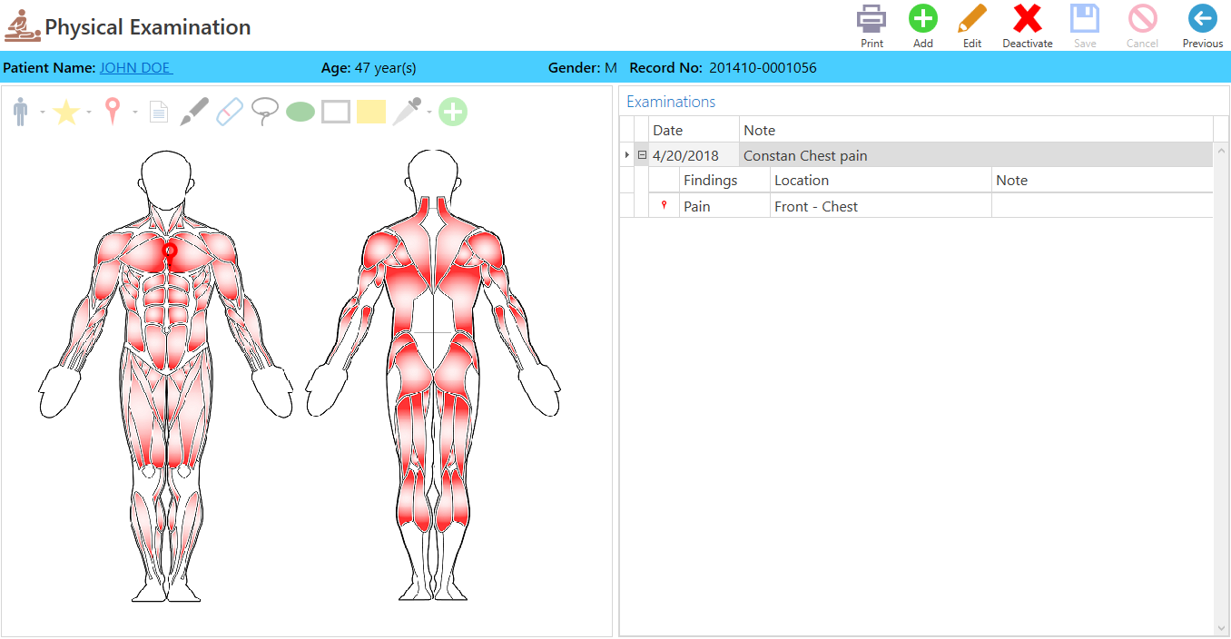Select the body figure tool
This screenshot has width=1231, height=639.
tap(20, 111)
